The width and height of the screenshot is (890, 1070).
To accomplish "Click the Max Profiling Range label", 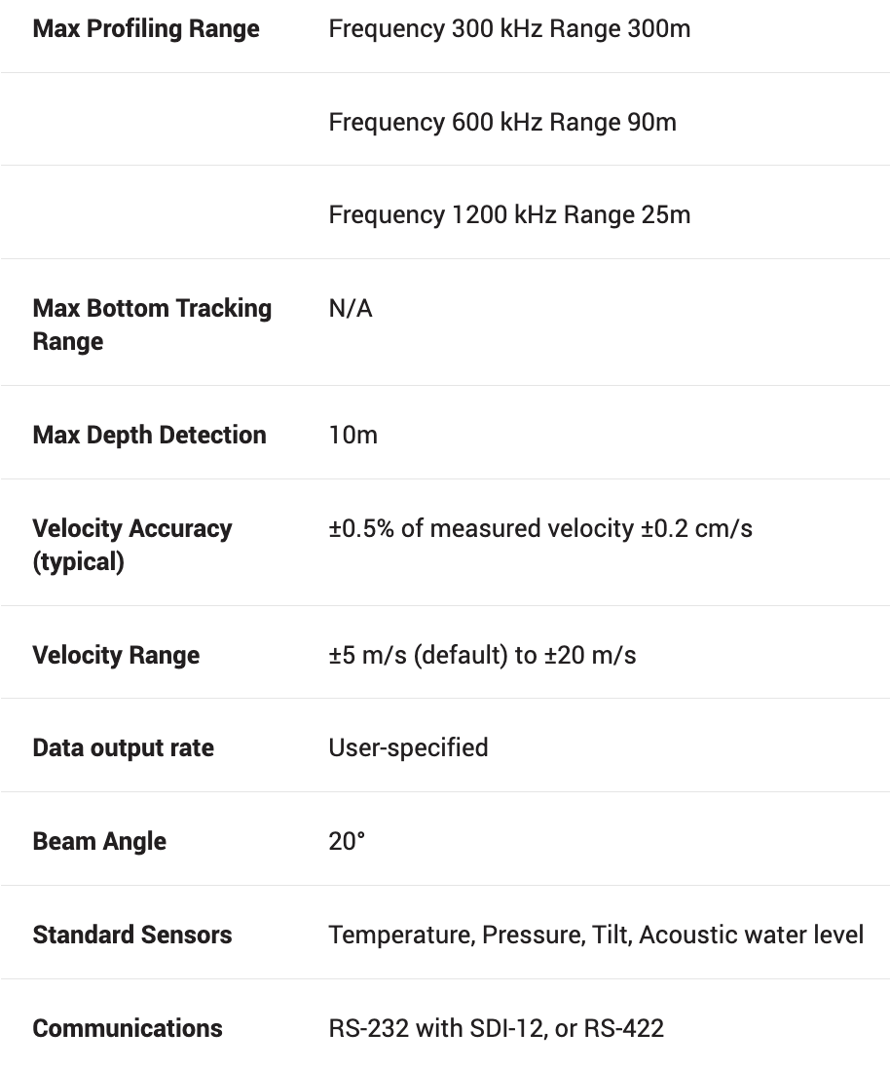I will click(146, 28).
